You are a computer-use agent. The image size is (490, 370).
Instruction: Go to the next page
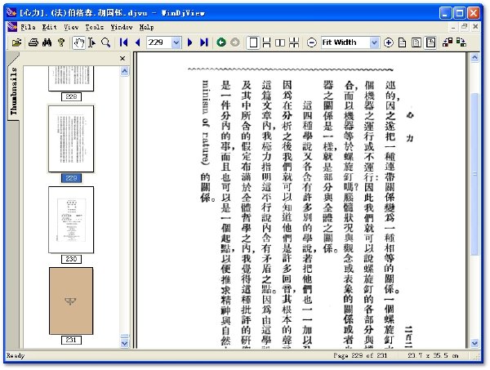pyautogui.click(x=189, y=42)
